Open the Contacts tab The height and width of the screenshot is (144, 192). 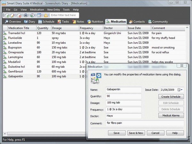137,22
